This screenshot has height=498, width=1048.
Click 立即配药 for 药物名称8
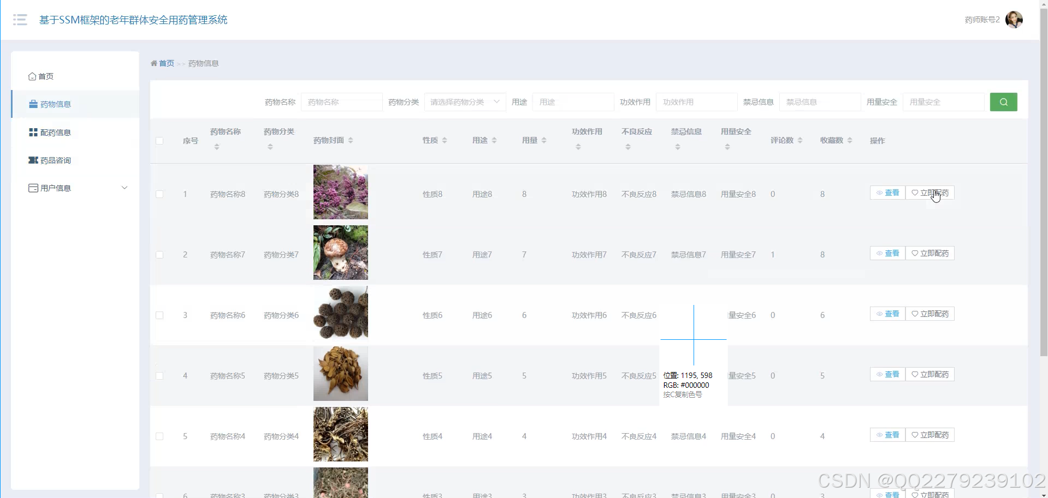point(930,193)
